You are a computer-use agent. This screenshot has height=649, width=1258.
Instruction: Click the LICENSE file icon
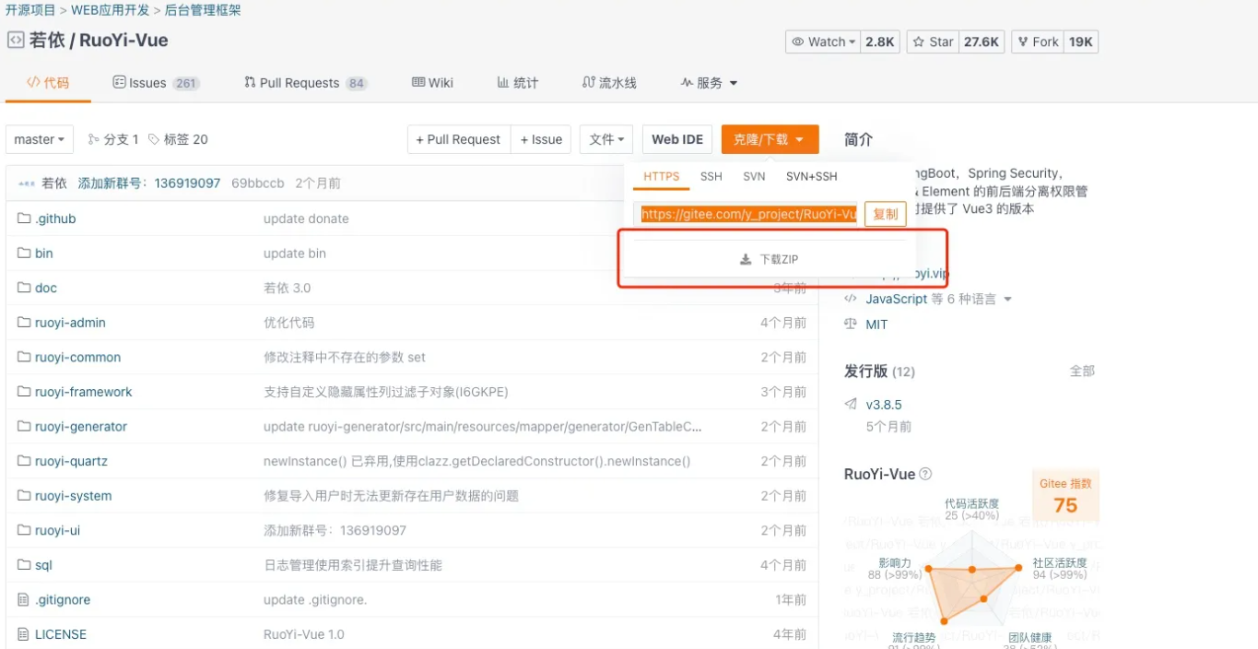point(24,634)
